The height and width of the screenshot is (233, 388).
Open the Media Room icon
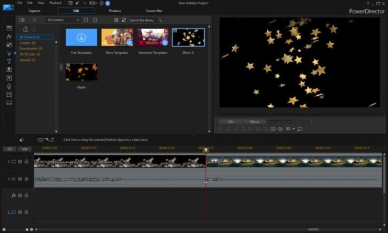coord(9,28)
